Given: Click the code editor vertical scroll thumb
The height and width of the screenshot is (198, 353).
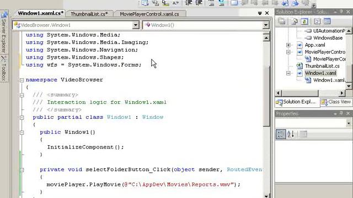Looking at the screenshot, I should 266,97.
